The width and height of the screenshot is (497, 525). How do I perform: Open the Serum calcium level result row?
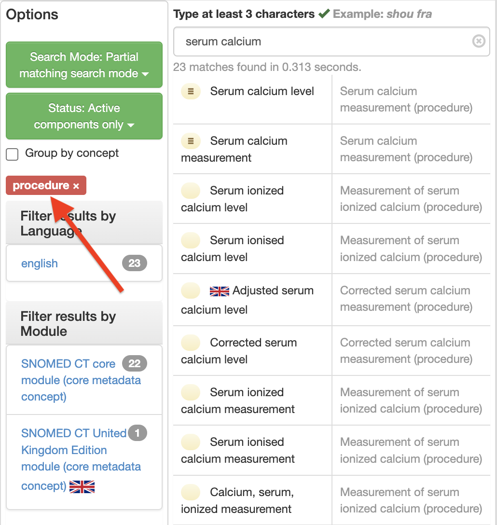pos(262,91)
